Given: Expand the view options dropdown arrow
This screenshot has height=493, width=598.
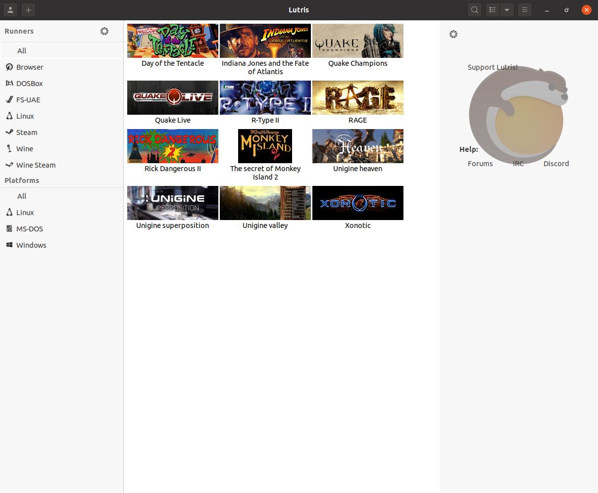Looking at the screenshot, I should (x=506, y=10).
